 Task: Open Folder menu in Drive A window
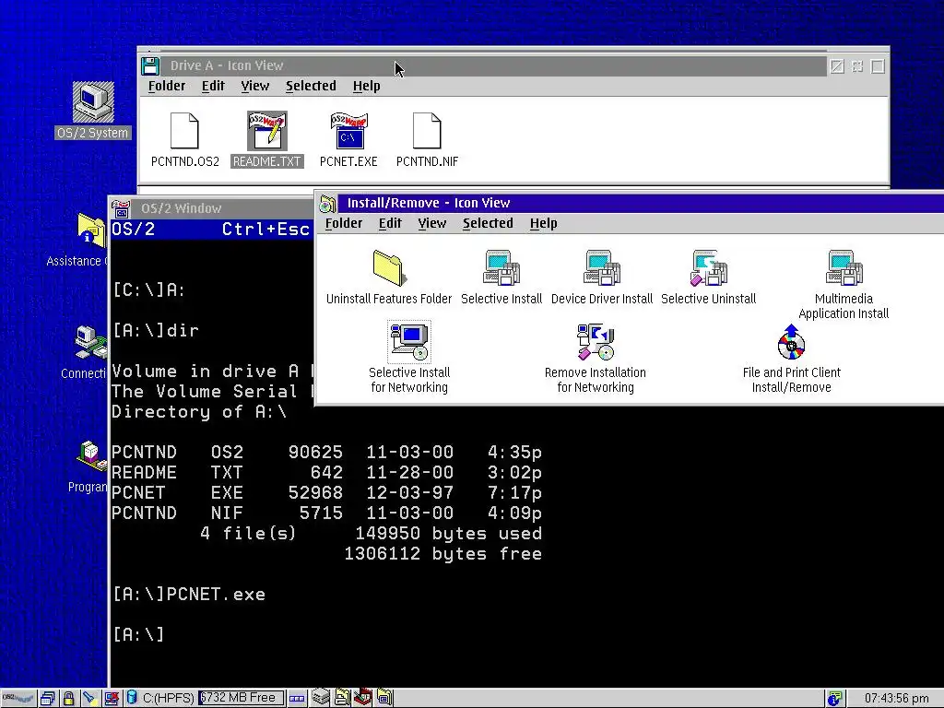167,86
